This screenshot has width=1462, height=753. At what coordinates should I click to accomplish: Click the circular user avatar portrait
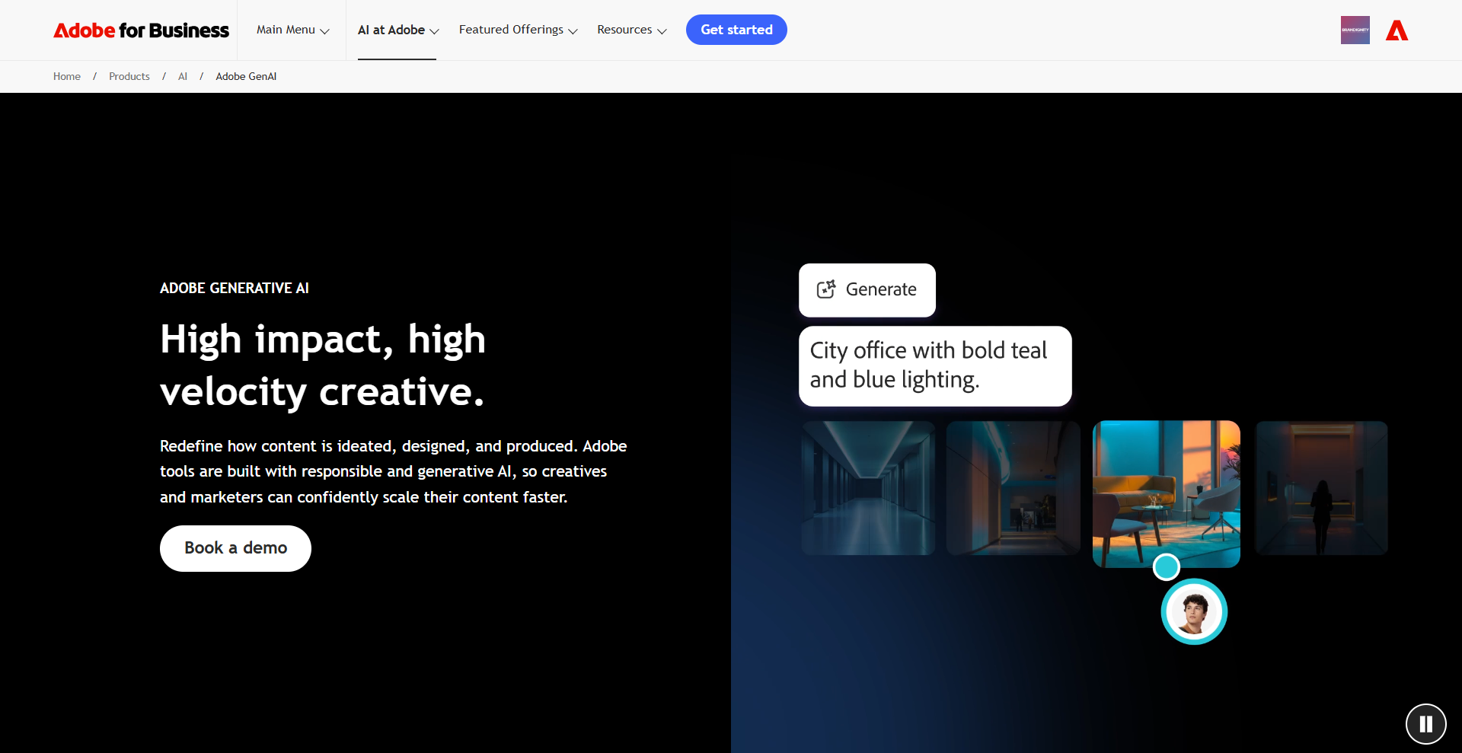point(1194,611)
